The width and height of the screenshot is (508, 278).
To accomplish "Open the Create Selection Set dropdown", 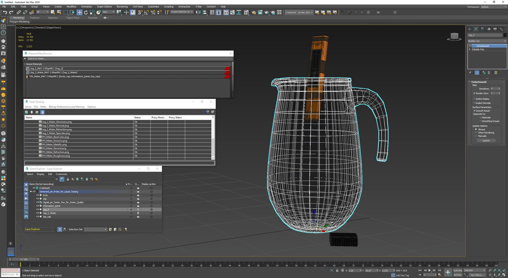I will pos(182,12).
